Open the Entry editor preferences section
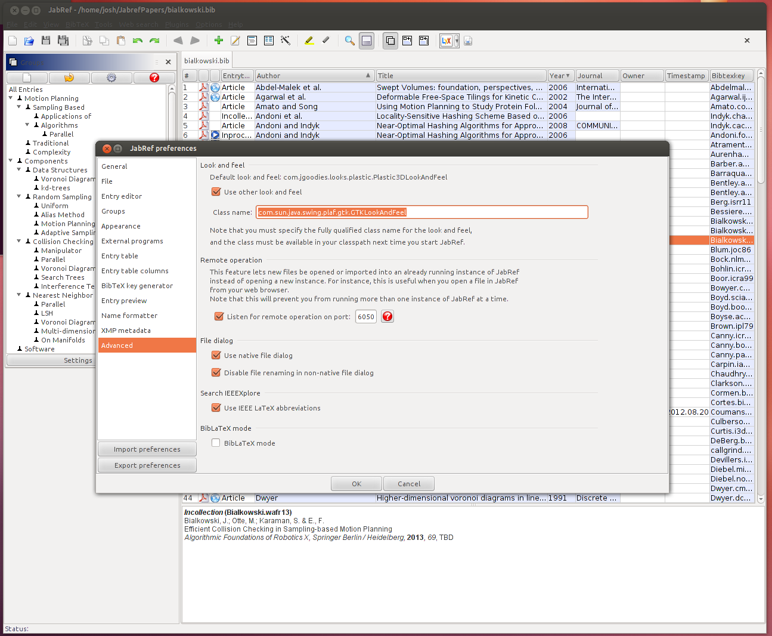 click(147, 196)
